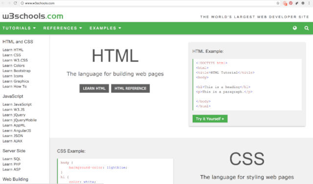Click the large 'CSS' heading
The width and height of the screenshot is (313, 184).
coord(247,159)
